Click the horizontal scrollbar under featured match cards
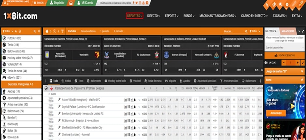This screenshot has width=306, height=140. 153,76
